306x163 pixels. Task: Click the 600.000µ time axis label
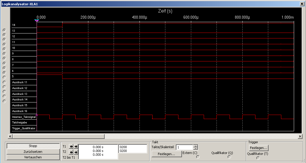pos(191,17)
